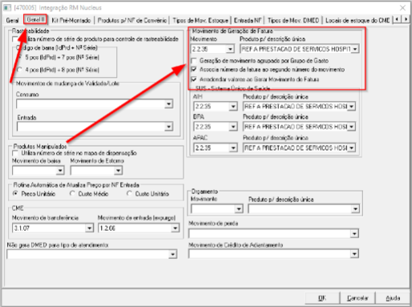Open Locais de estoque do CME tab
Viewport: 412px width, 307px height.
tap(357, 20)
